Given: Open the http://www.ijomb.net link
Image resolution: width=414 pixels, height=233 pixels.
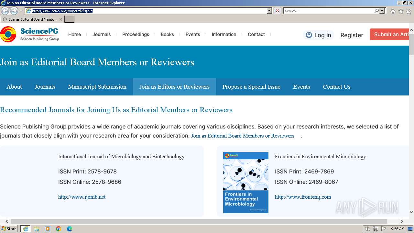Looking at the screenshot, I should pyautogui.click(x=82, y=197).
